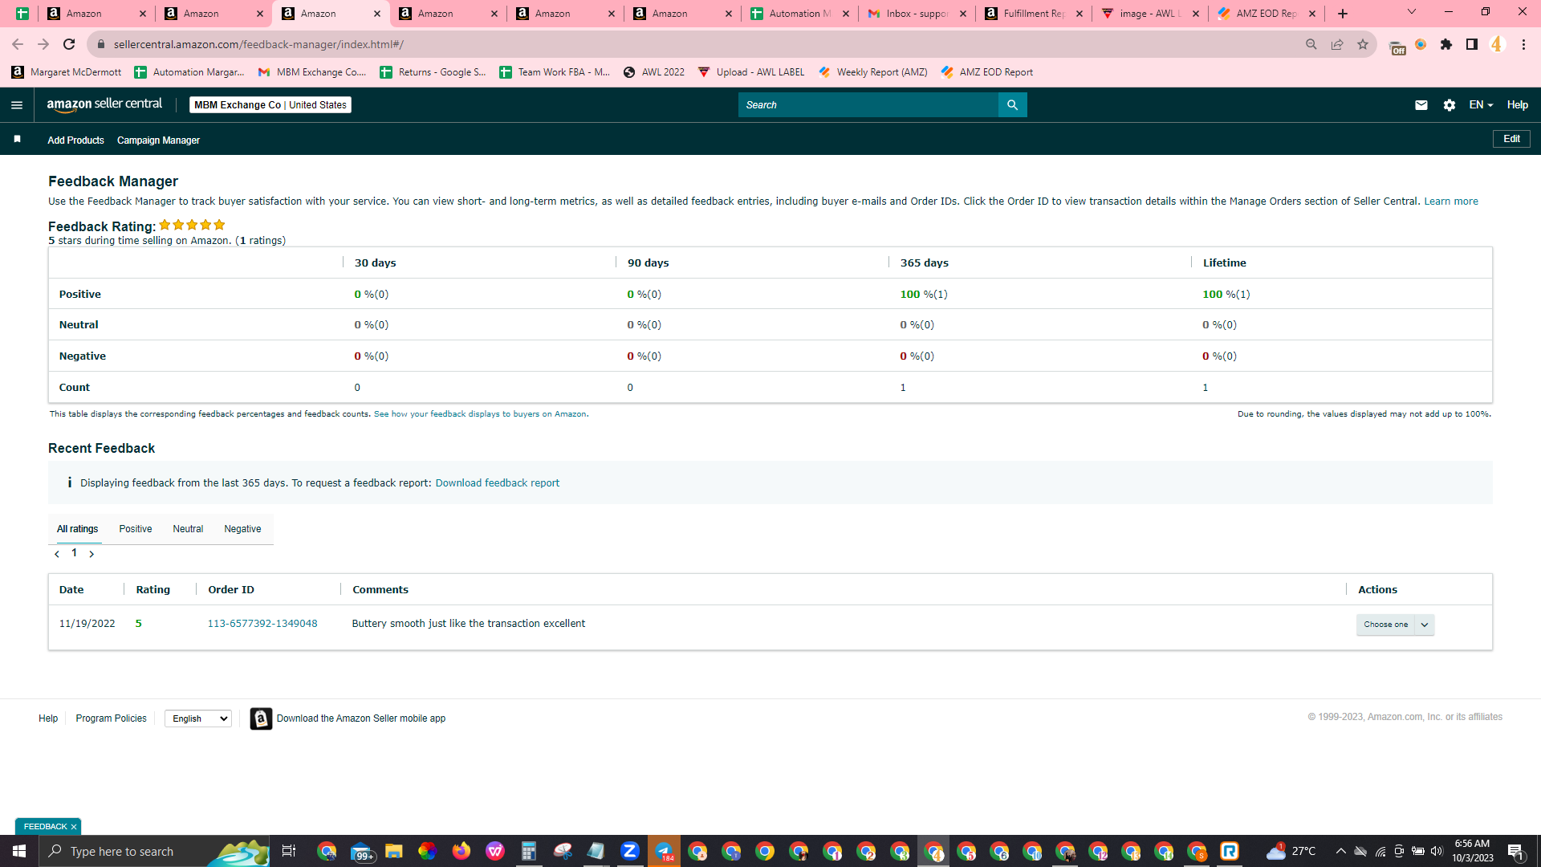
Task: Open the English language select in footer
Action: click(x=198, y=718)
